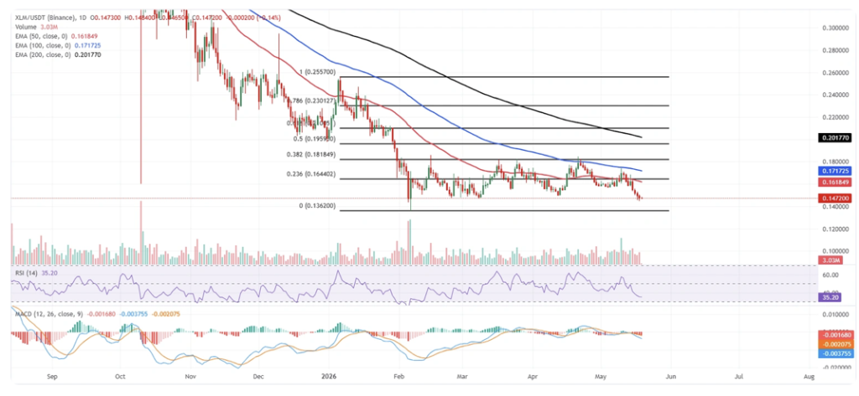Click the MACD (12, 26, close, 9) legend
Image resolution: width=859 pixels, height=396 pixels.
pyautogui.click(x=49, y=313)
